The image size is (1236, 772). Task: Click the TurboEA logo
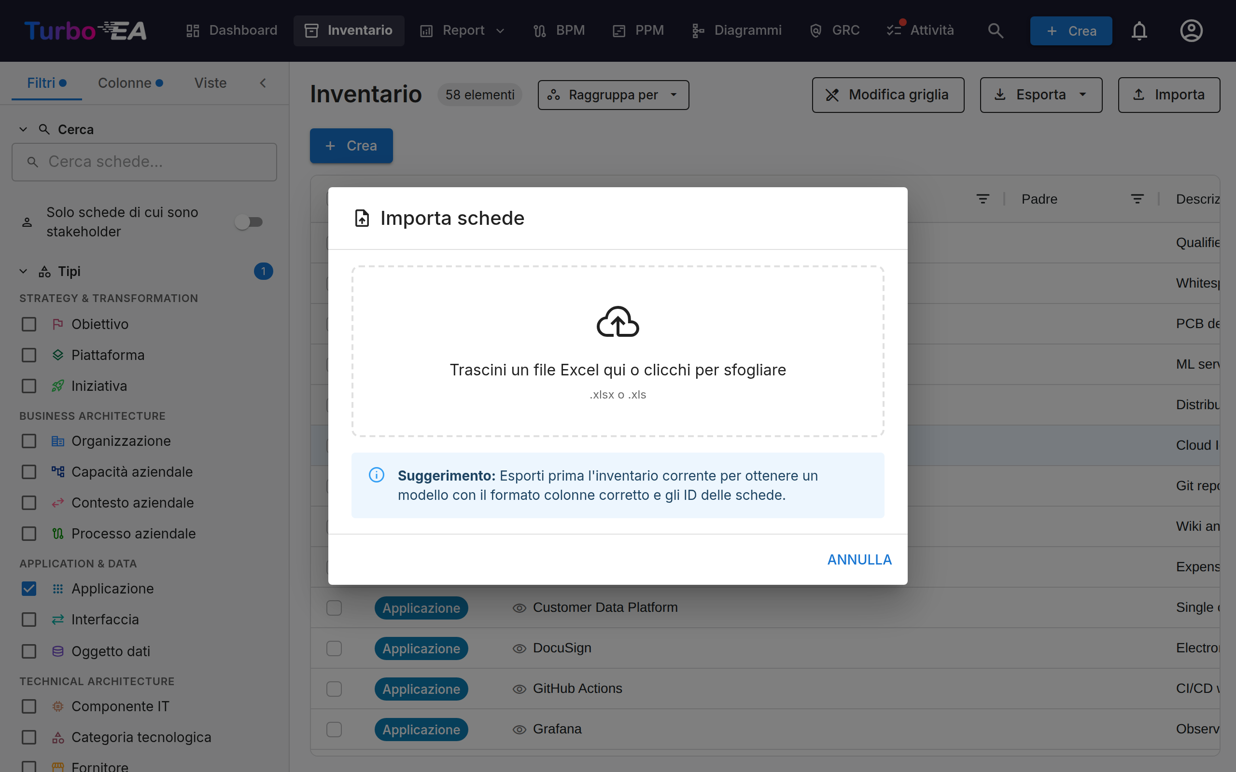85,30
